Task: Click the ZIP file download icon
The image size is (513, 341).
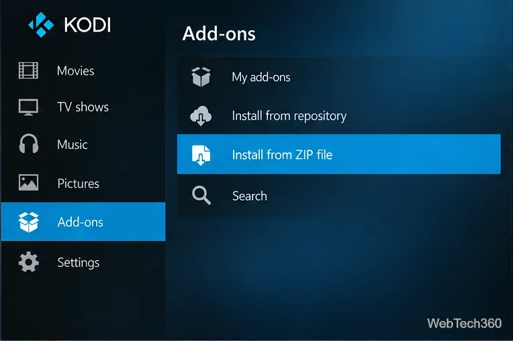Action: coord(201,155)
